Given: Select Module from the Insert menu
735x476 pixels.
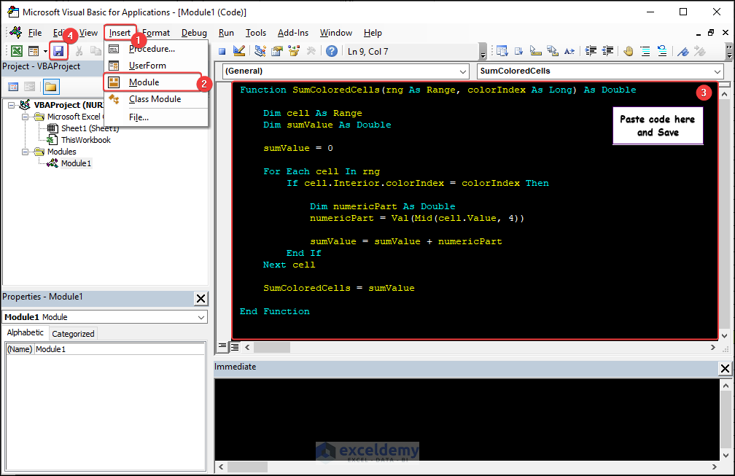Looking at the screenshot, I should pos(144,82).
